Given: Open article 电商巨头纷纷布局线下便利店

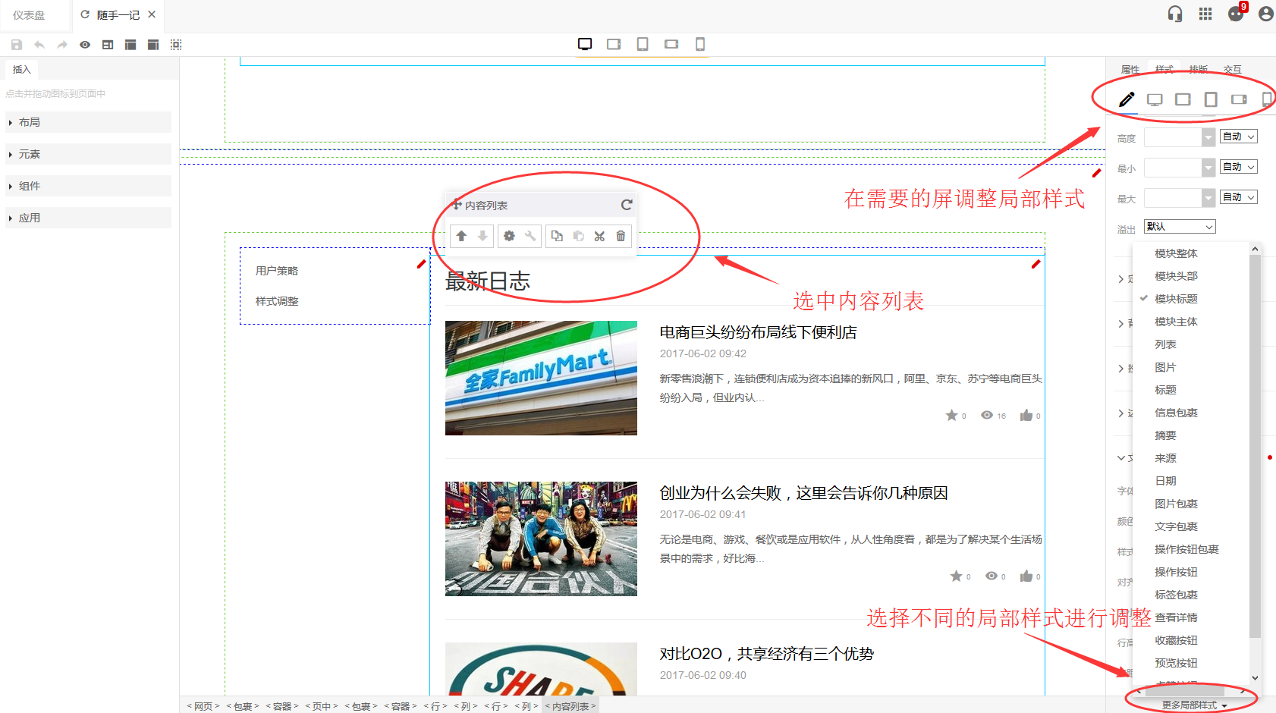Looking at the screenshot, I should pos(758,332).
